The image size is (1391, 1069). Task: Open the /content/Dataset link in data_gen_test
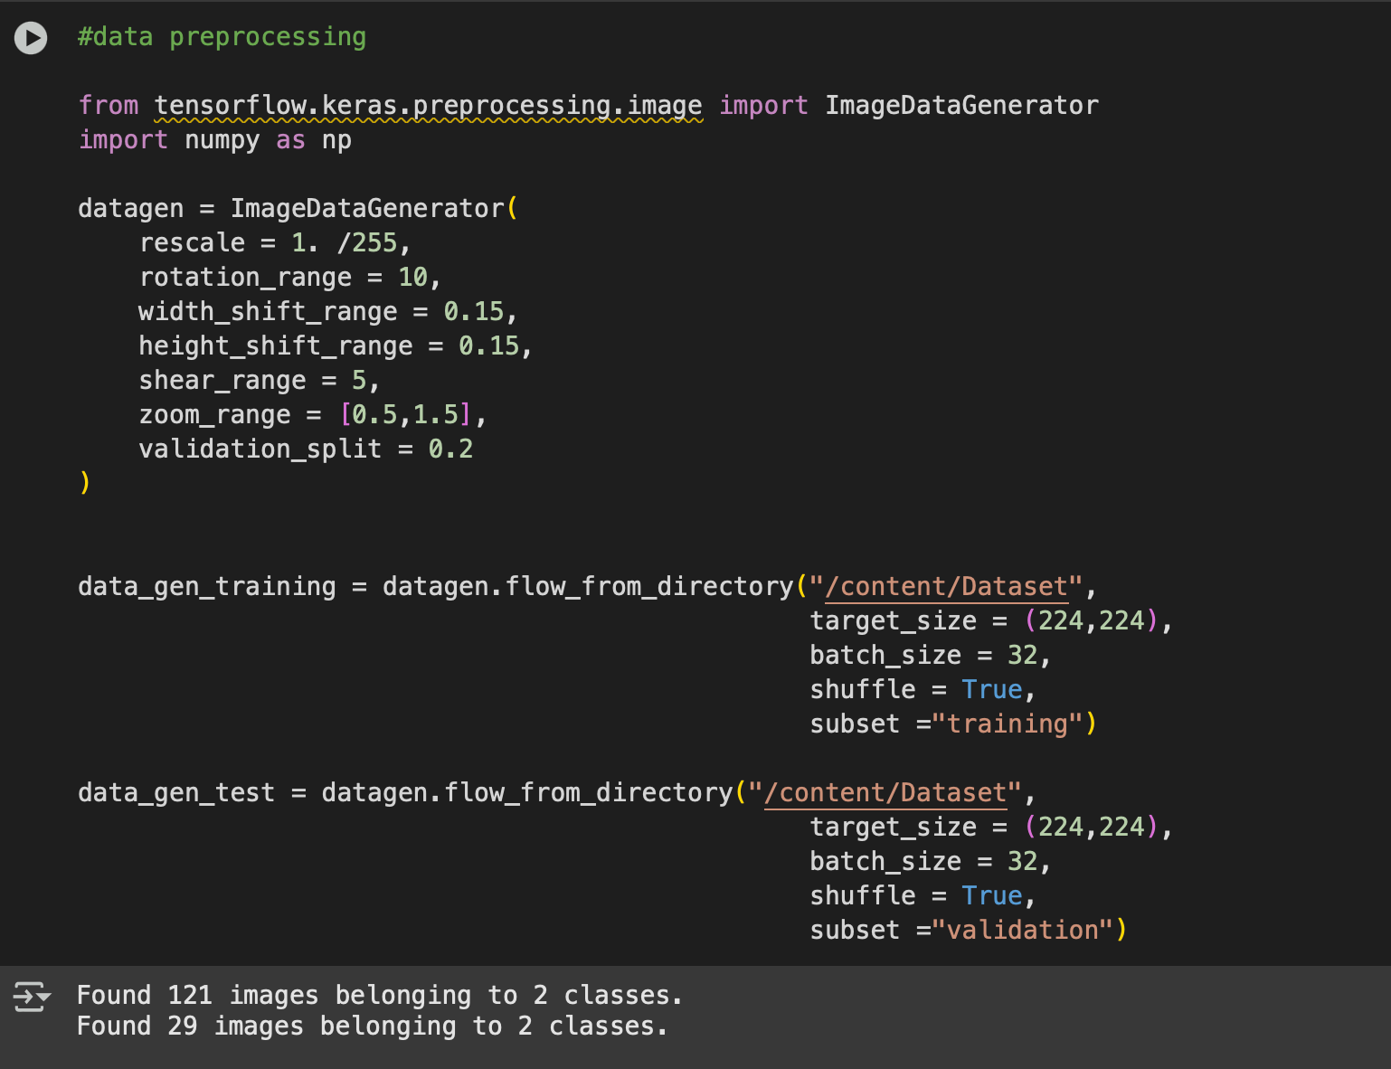tap(885, 793)
